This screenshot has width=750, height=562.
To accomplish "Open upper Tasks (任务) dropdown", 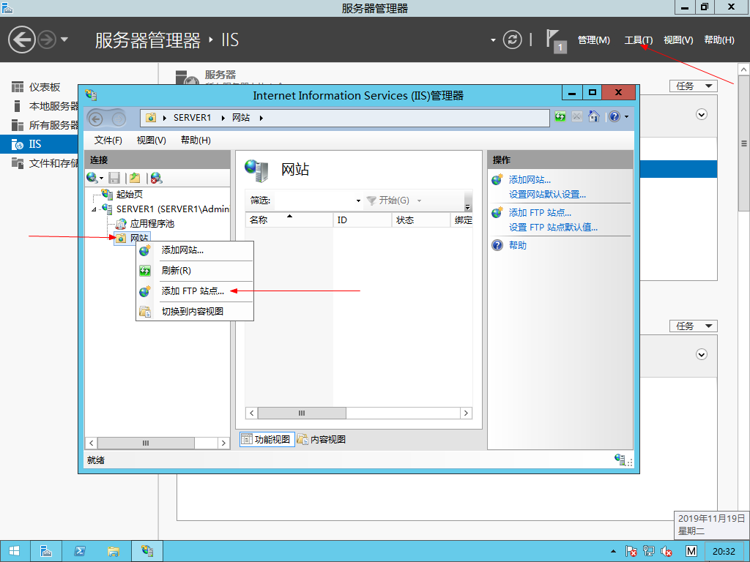I will pos(693,86).
